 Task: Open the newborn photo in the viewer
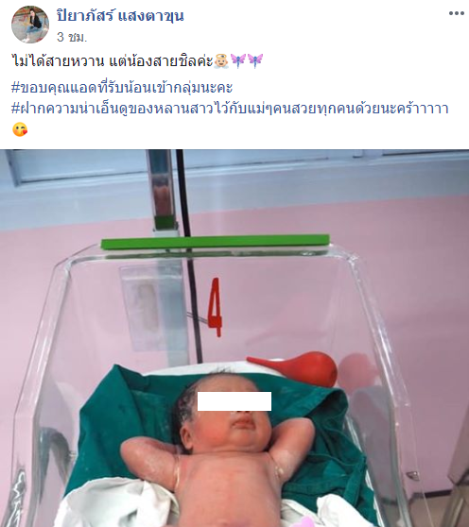[234, 338]
